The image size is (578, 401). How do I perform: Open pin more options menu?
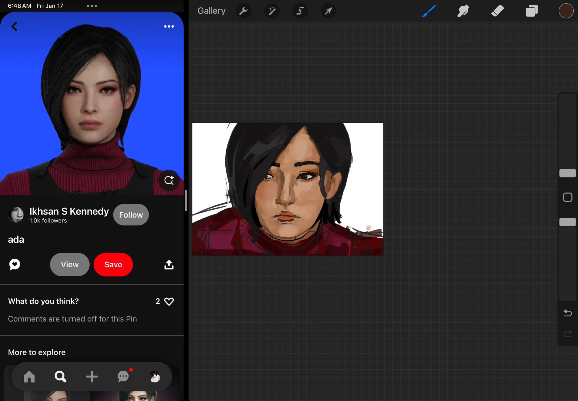click(169, 26)
